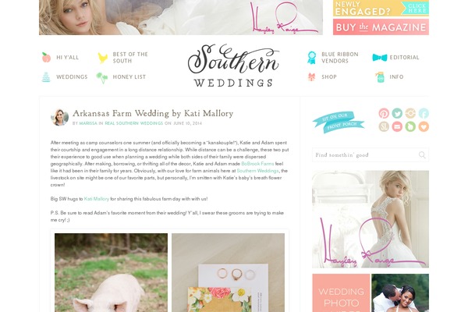Open the Instagram camera icon
The height and width of the screenshot is (312, 468).
coord(410,113)
